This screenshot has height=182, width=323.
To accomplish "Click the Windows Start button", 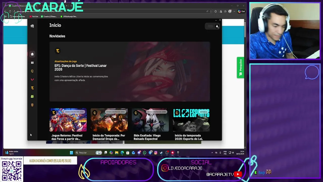I will pyautogui.click(x=71, y=152).
